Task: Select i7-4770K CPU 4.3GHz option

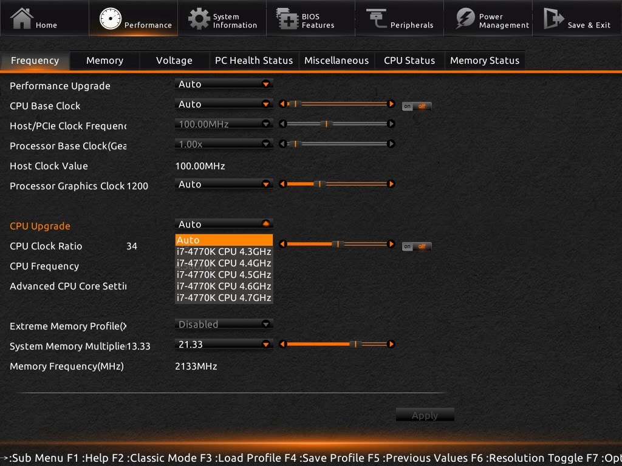Action: (x=224, y=252)
